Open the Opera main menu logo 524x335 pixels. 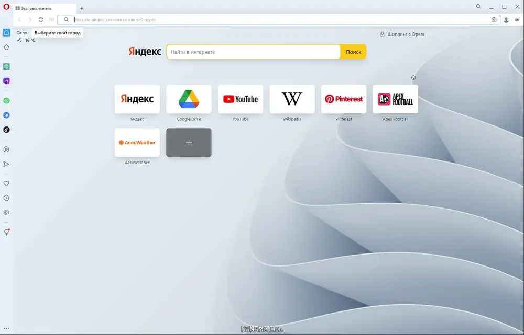pyautogui.click(x=6, y=7)
